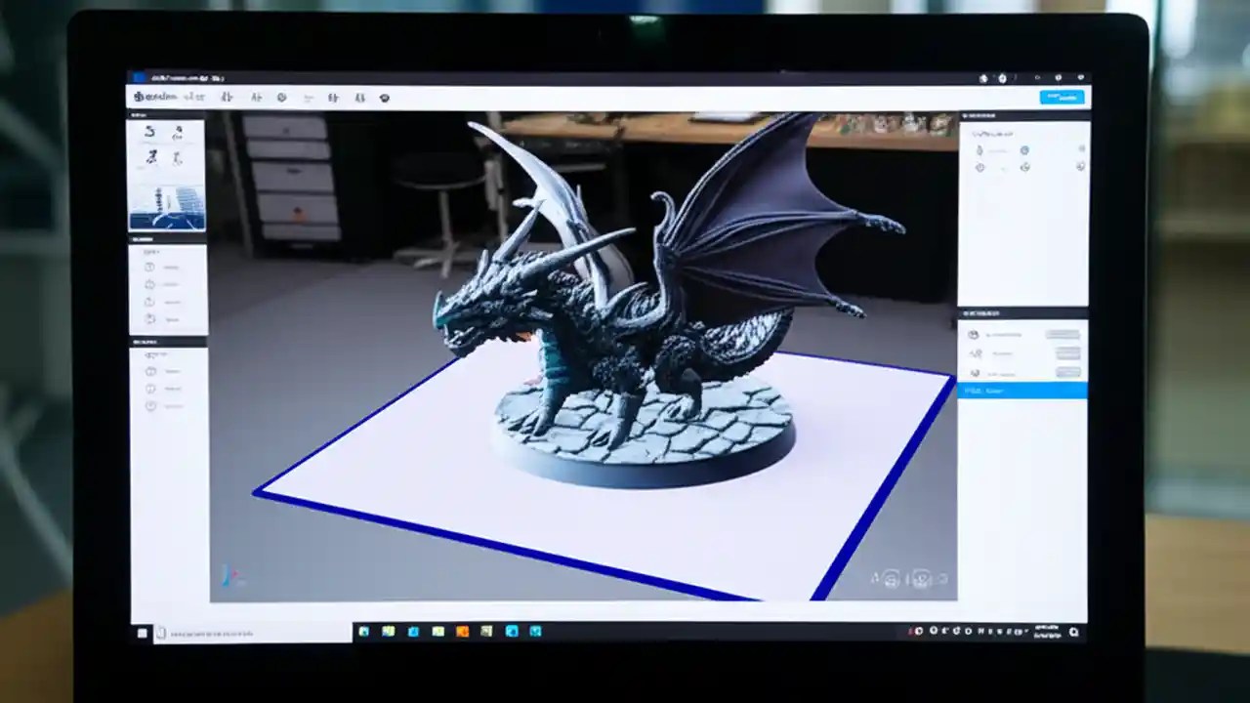1250x703 pixels.
Task: Adjust the top slider in the lower-right settings panel
Action: 1062,335
